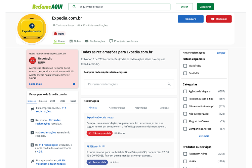
Task: Check the Não encontrei meu pr... category
Action: (185, 106)
